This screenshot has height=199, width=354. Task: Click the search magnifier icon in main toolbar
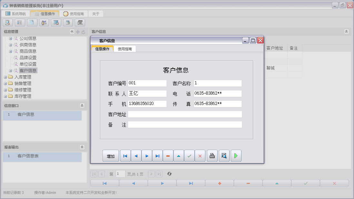pyautogui.click(x=8, y=23)
